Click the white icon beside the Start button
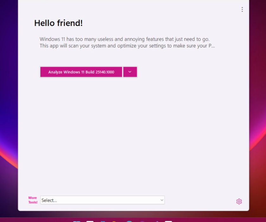The width and height of the screenshot is (266, 222). tap(90, 221)
